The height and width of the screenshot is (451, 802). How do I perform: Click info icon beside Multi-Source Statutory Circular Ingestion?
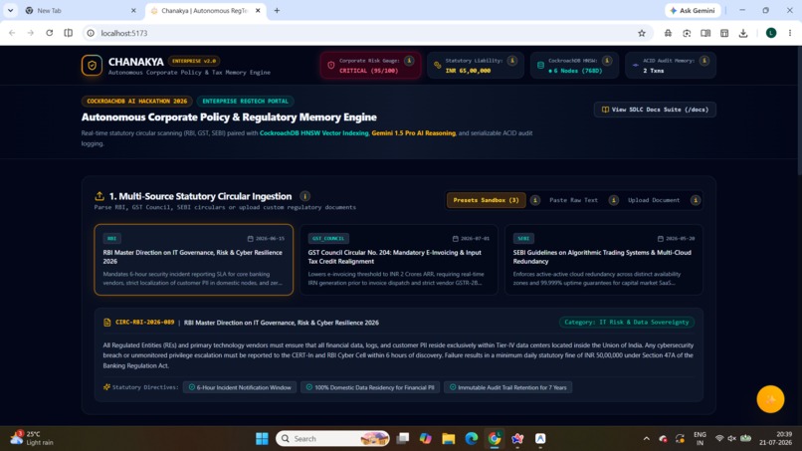pos(304,196)
